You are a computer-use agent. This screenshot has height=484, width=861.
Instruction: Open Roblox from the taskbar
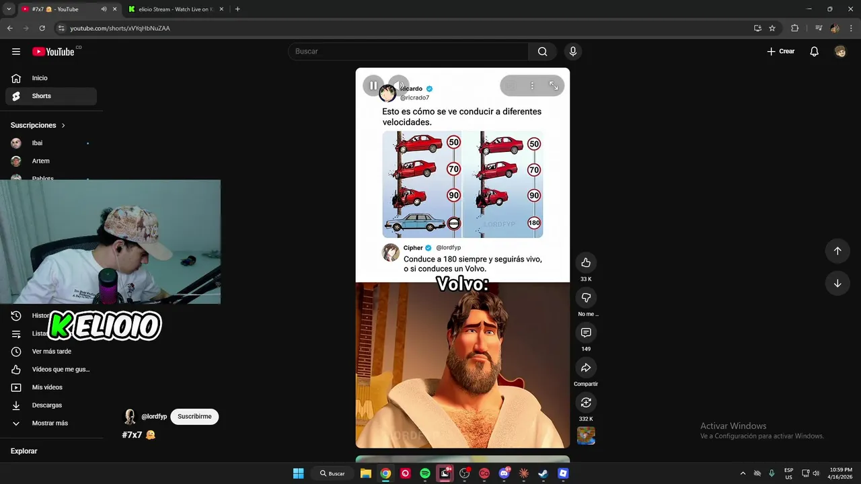coord(563,473)
